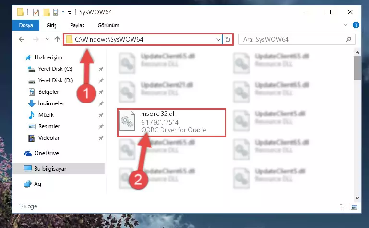Click the pin icon next to Müzik
This screenshot has height=228, width=369.
101,115
